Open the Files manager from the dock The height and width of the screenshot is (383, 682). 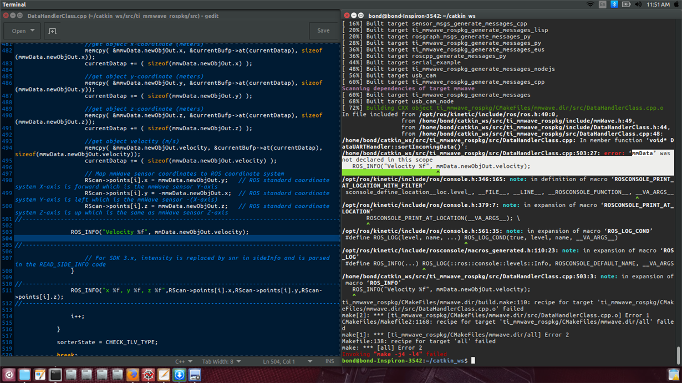point(24,375)
